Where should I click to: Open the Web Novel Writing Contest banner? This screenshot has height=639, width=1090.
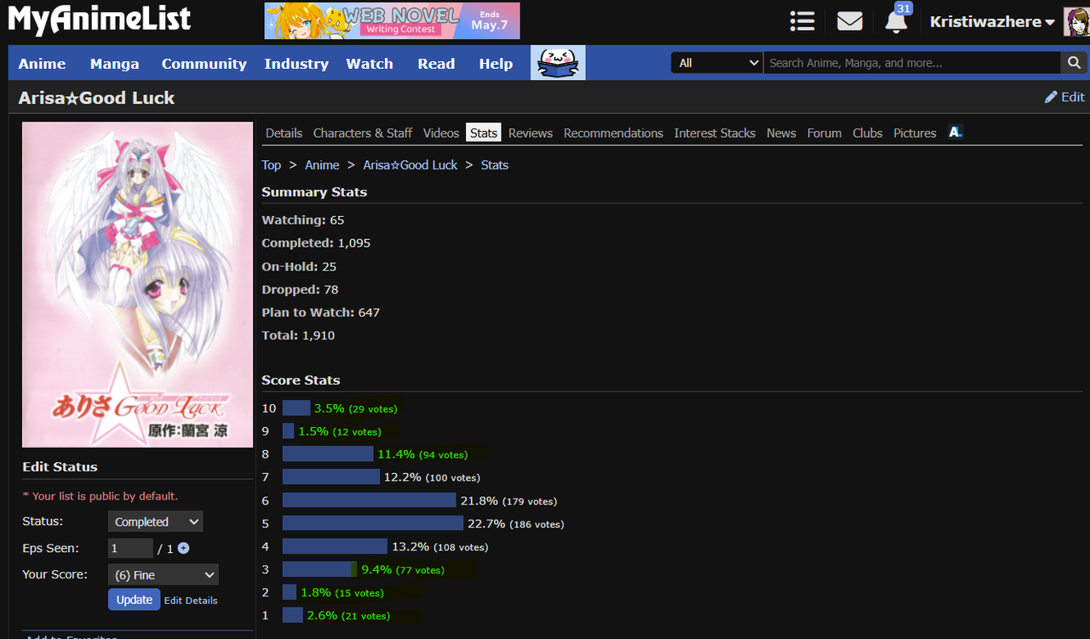392,20
